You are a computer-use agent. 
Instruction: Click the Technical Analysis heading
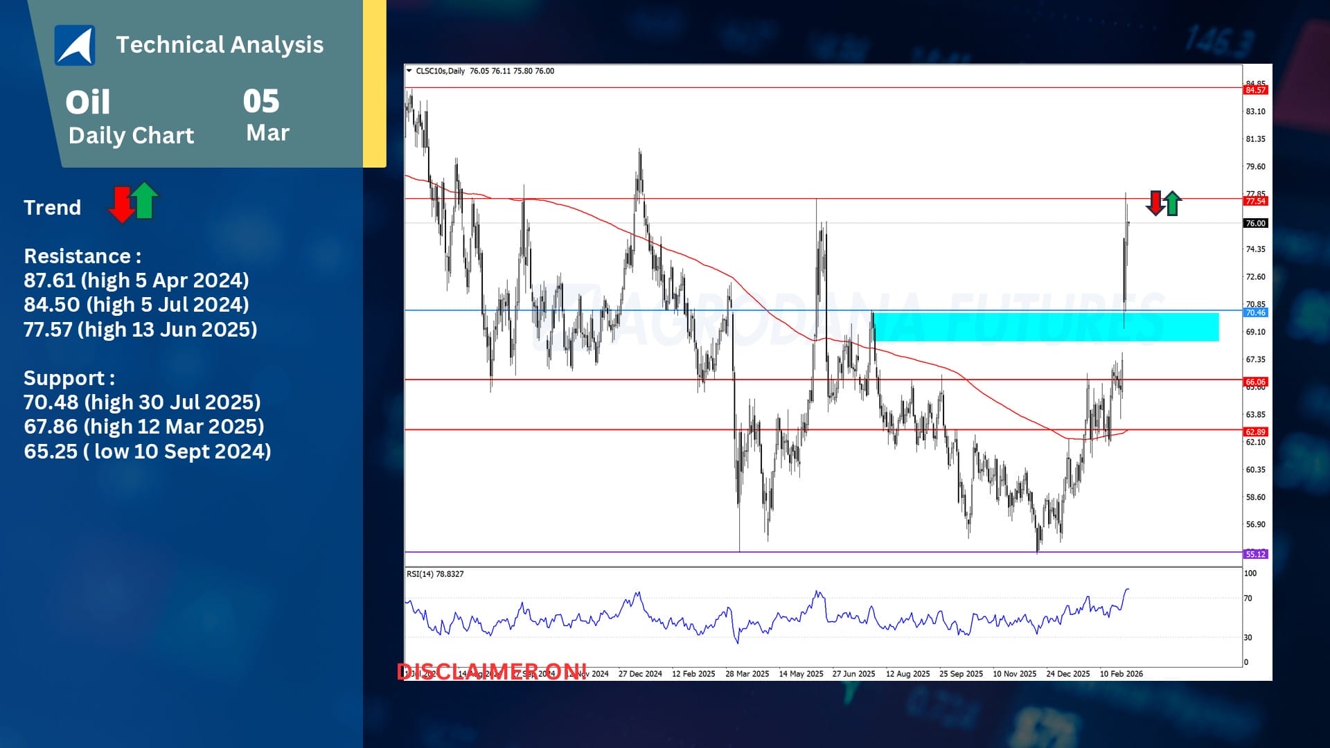pyautogui.click(x=220, y=45)
